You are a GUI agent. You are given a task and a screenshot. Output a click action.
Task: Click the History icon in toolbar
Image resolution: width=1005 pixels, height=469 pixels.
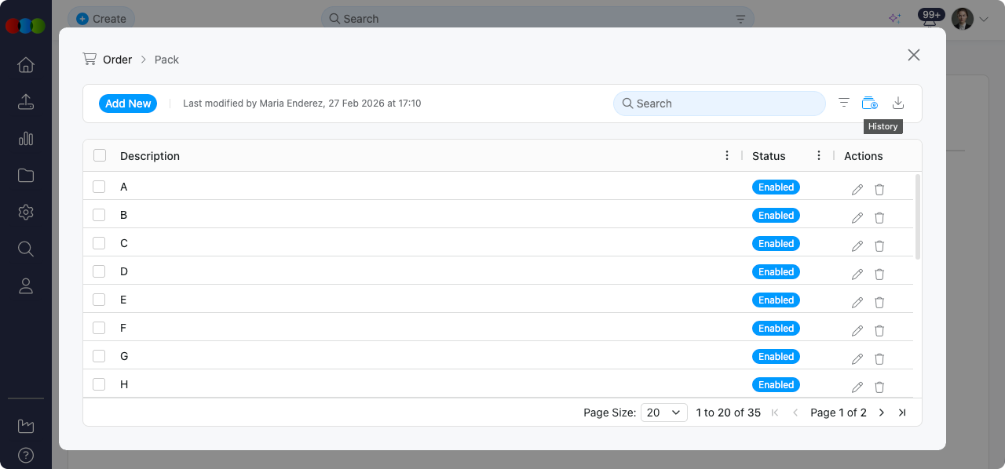click(x=869, y=103)
